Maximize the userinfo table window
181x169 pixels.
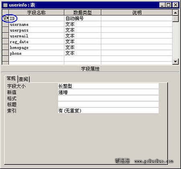pyautogui.click(x=169, y=5)
